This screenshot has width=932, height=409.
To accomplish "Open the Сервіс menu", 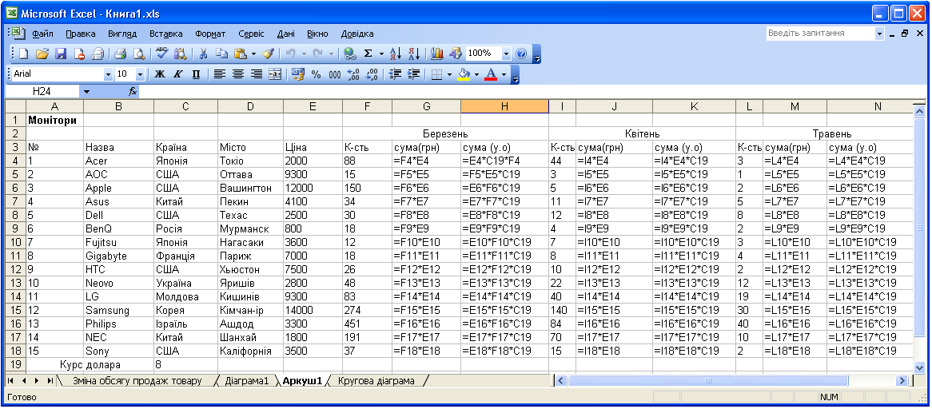I will [x=251, y=34].
